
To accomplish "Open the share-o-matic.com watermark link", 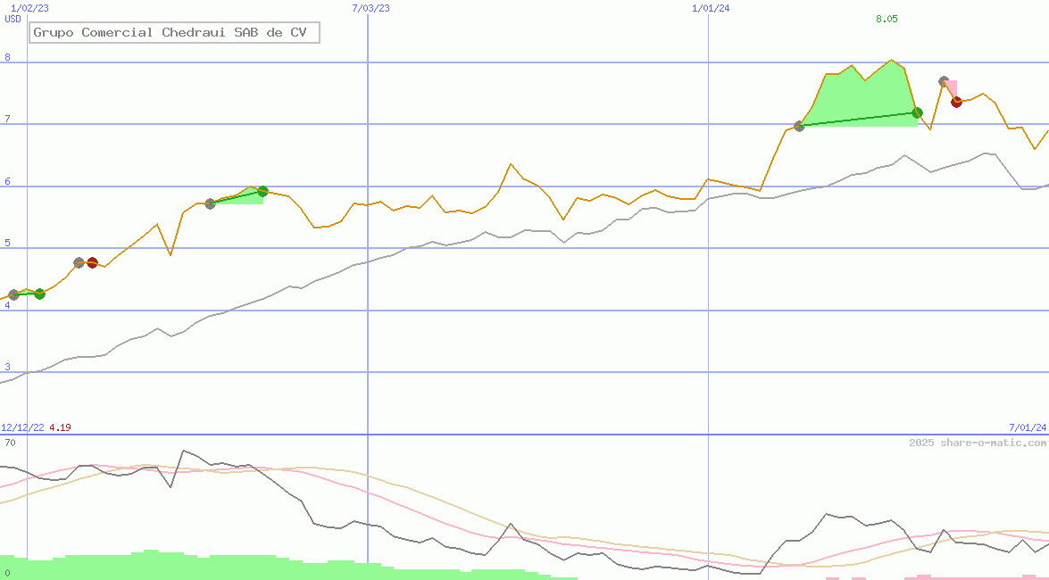I will pos(978,443).
